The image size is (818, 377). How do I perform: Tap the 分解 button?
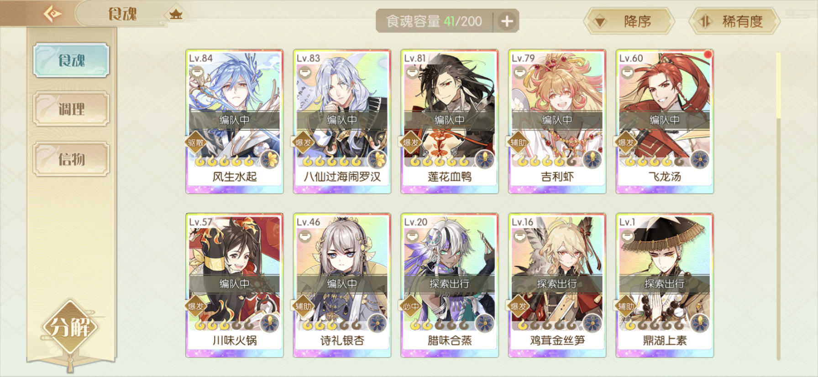coord(70,327)
